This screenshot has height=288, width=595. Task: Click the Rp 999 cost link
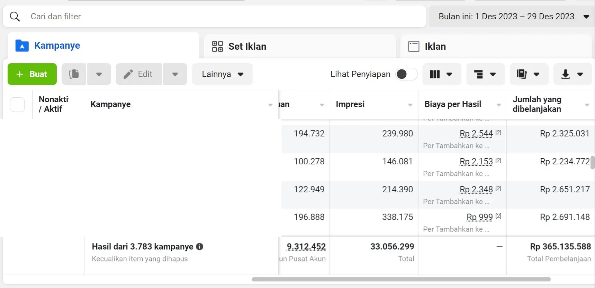(479, 217)
